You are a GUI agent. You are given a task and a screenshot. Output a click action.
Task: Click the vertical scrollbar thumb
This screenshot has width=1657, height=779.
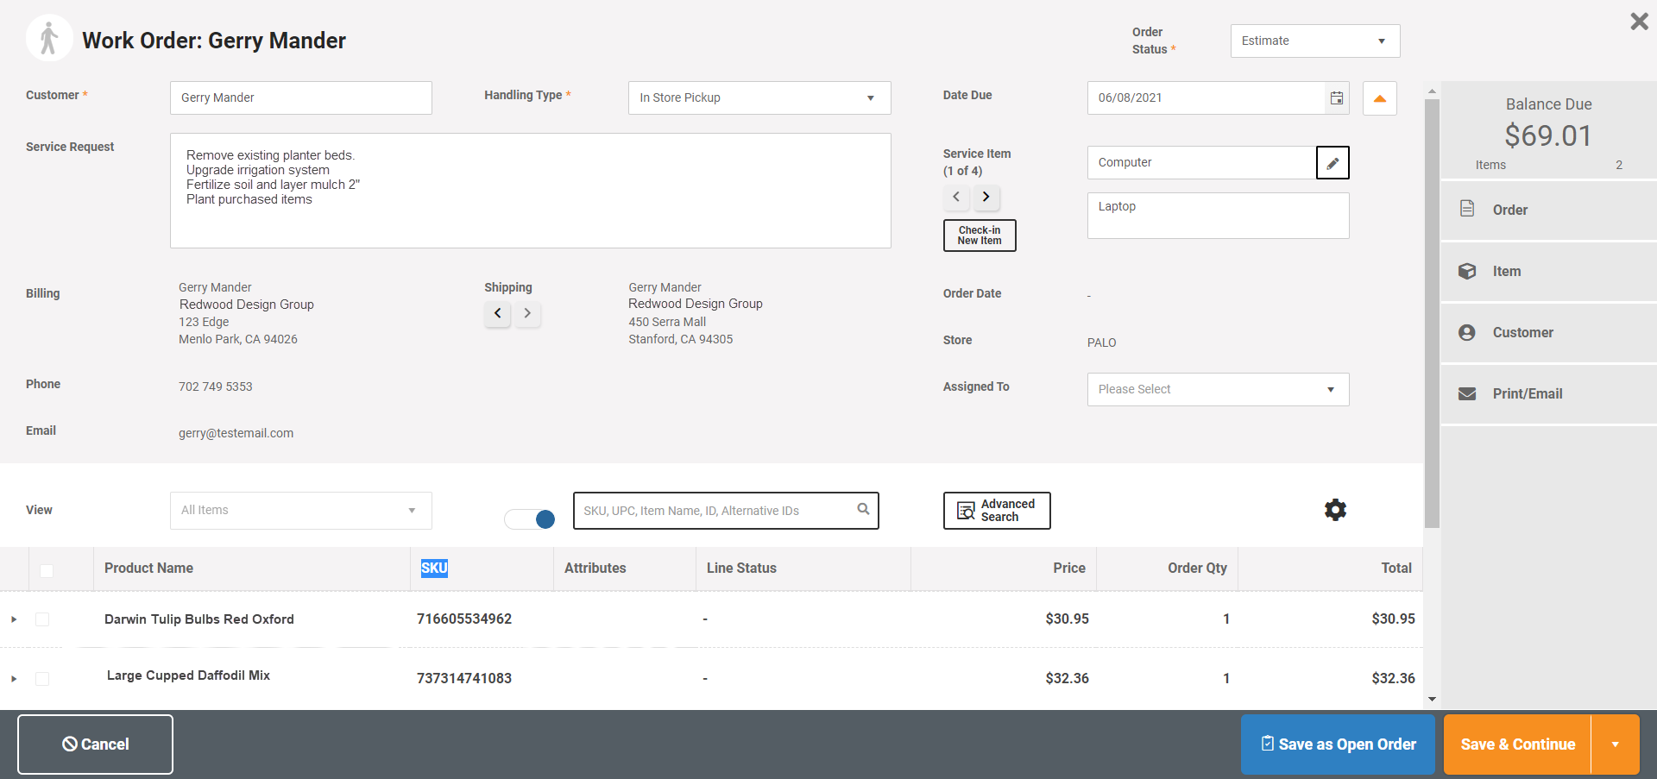1432,313
